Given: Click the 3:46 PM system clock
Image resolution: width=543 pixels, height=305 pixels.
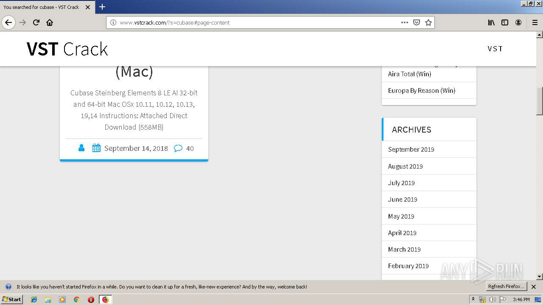Looking at the screenshot, I should 521,299.
